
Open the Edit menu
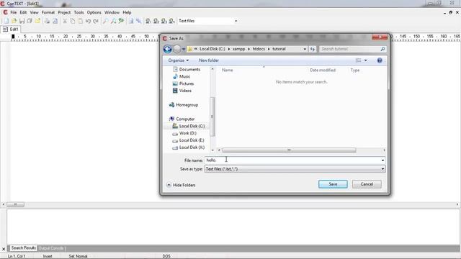[23, 13]
